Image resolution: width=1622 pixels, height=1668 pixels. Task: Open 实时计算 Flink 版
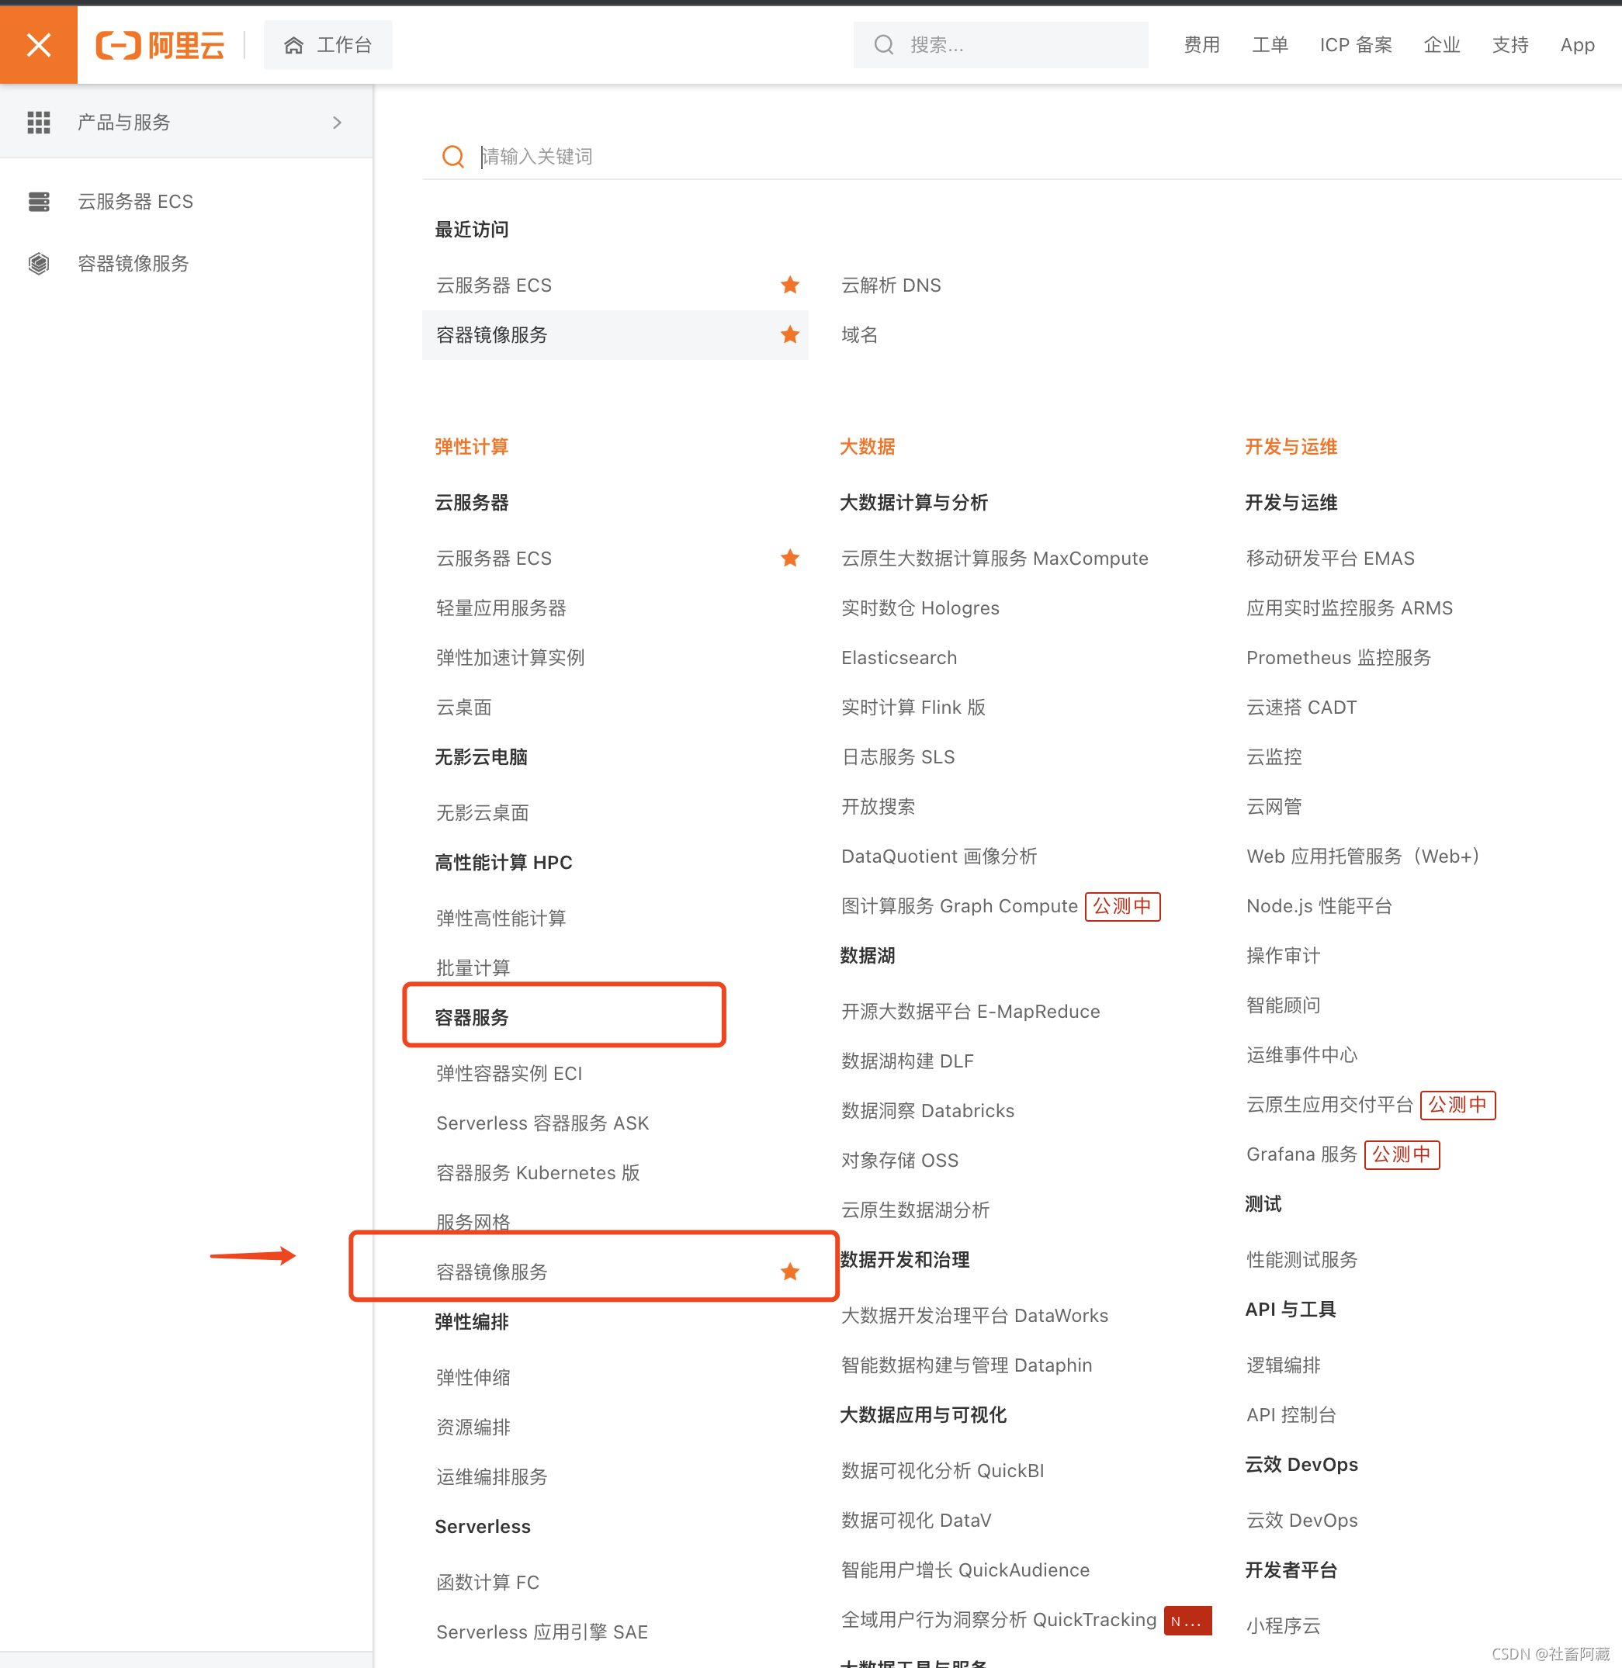click(x=913, y=708)
